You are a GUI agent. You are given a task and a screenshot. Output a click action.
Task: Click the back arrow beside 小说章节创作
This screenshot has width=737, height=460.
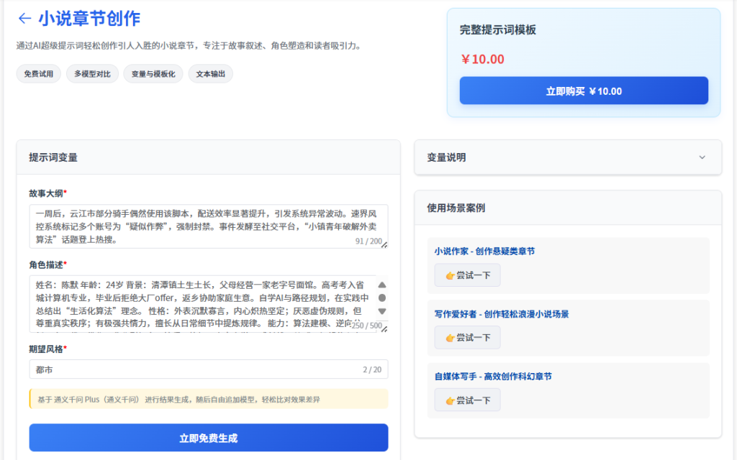point(24,19)
